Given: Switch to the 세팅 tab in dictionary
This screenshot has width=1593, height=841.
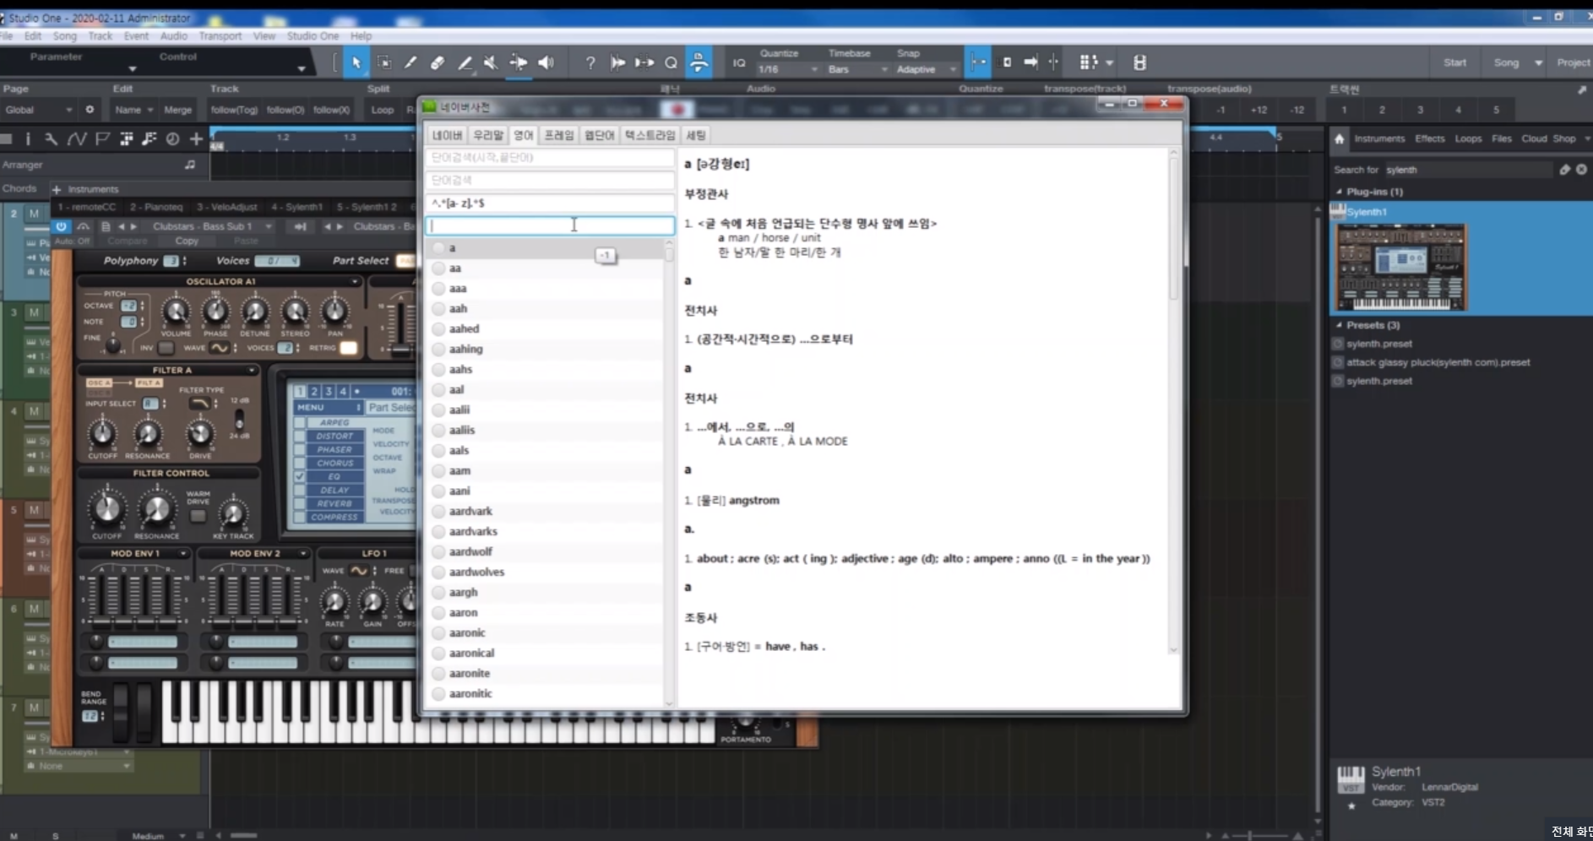Looking at the screenshot, I should (696, 135).
